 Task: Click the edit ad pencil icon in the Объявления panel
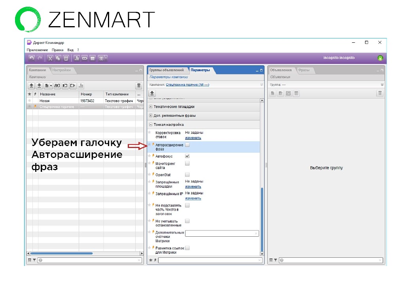tap(280, 93)
